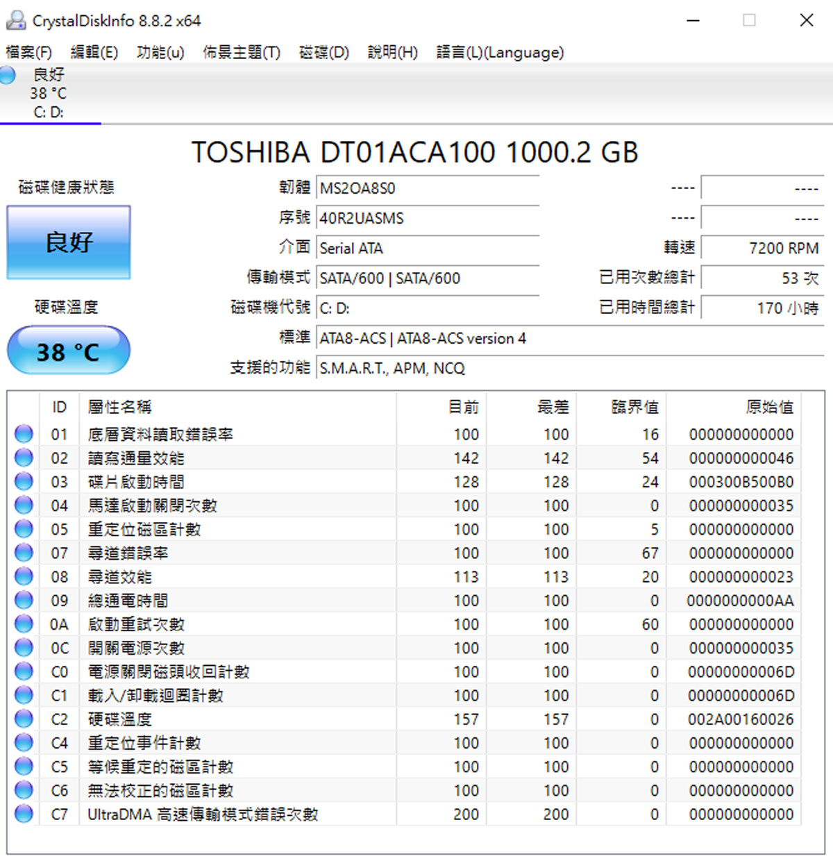833x861 pixels.
Task: Click status orb for ID C6 row
Action: pos(24,790)
